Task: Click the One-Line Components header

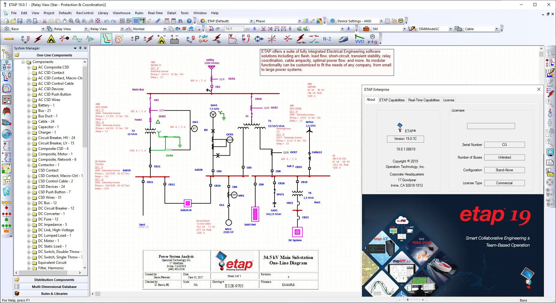Action: (x=51, y=55)
